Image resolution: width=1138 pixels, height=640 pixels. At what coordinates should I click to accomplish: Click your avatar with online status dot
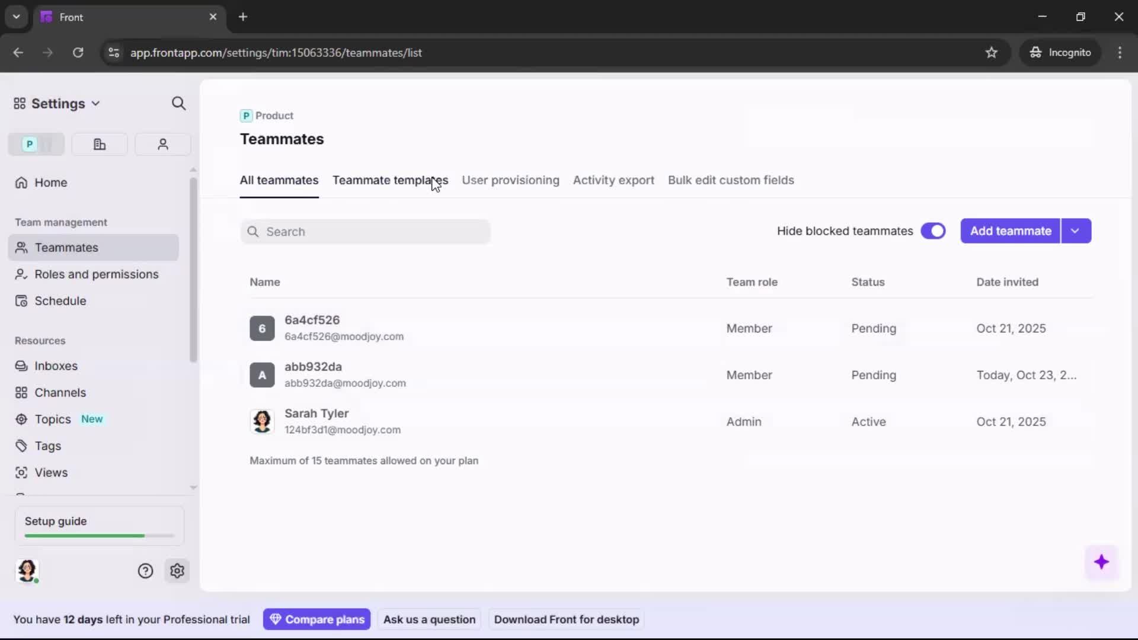pyautogui.click(x=27, y=571)
